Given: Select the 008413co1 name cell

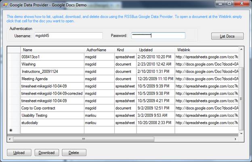Looking at the screenshot, I should point(52,57).
